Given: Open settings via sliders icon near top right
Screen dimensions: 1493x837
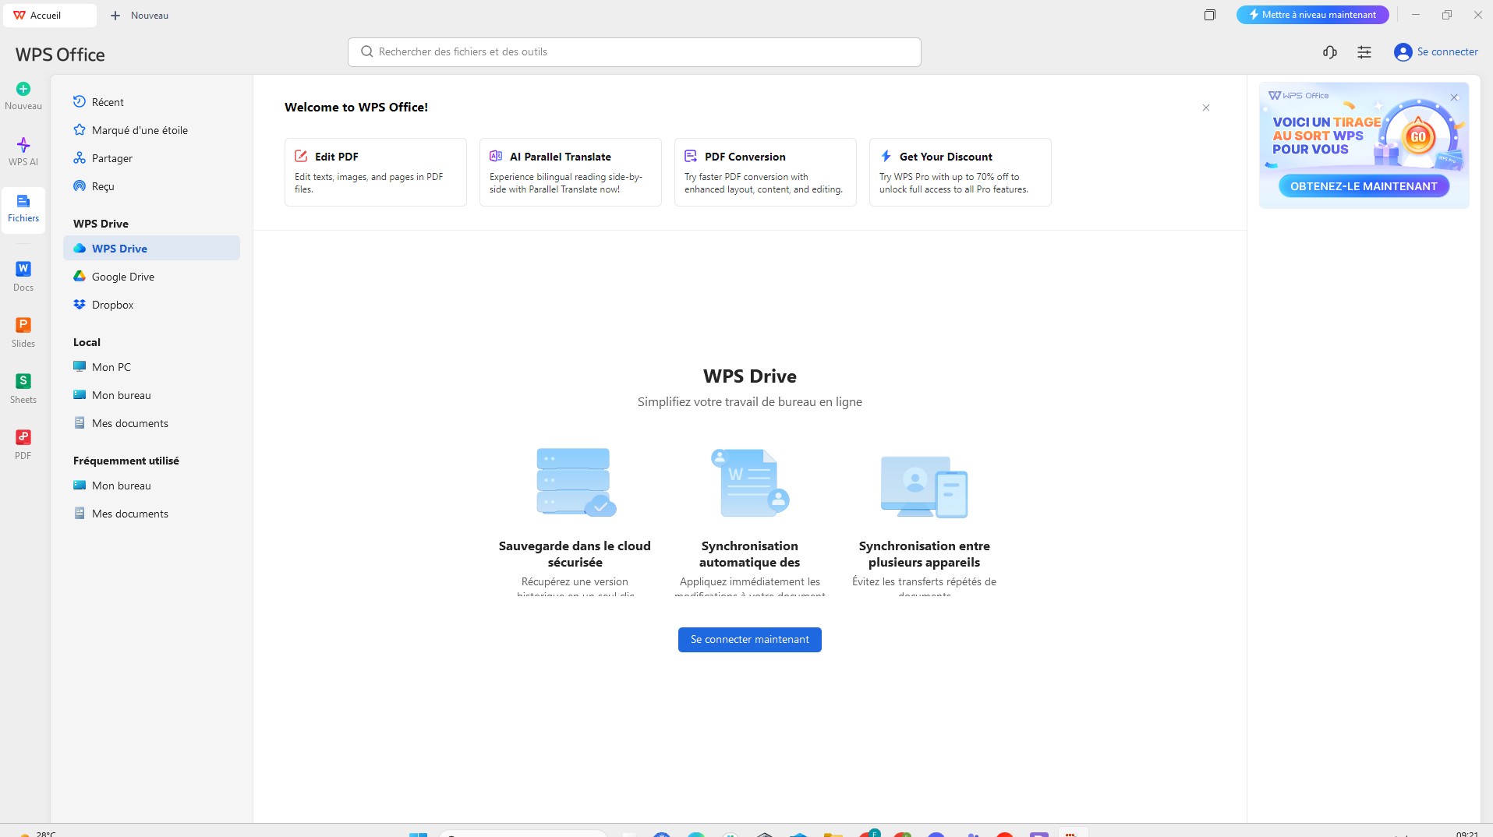Looking at the screenshot, I should 1364,51.
